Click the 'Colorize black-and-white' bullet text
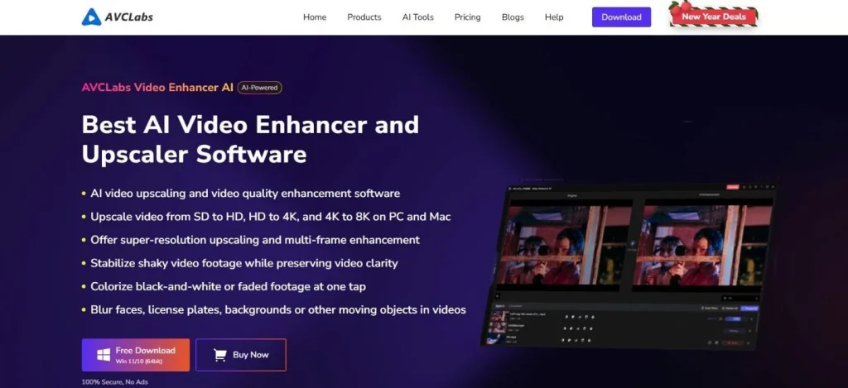Image resolution: width=848 pixels, height=388 pixels. click(229, 287)
